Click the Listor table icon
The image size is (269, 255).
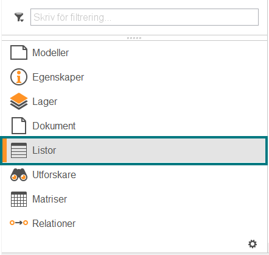[x=19, y=150]
